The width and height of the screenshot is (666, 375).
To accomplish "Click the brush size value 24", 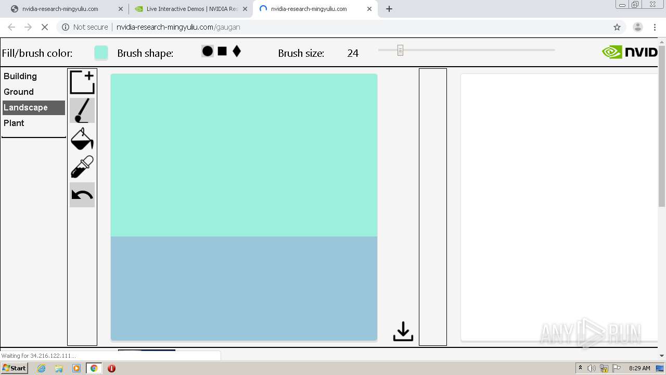I will pos(353,53).
